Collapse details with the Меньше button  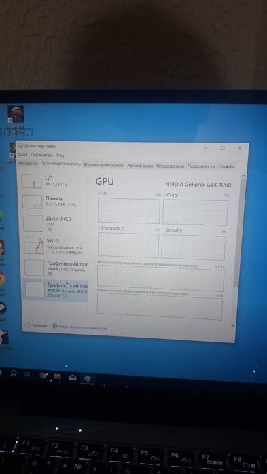coord(36,325)
